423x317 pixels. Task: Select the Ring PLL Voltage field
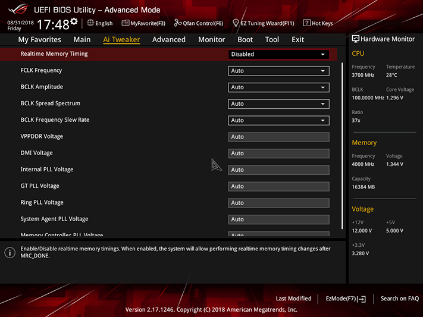click(278, 203)
